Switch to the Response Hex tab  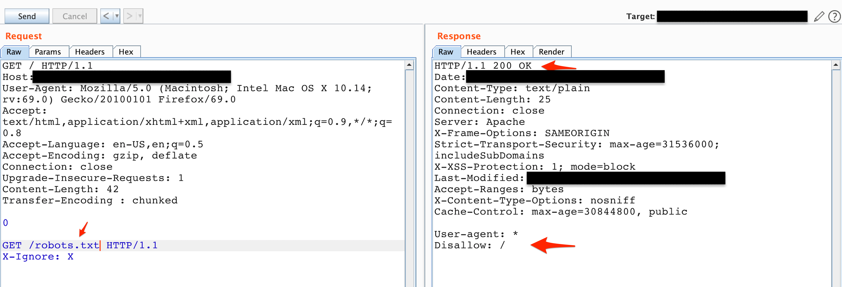tap(518, 52)
